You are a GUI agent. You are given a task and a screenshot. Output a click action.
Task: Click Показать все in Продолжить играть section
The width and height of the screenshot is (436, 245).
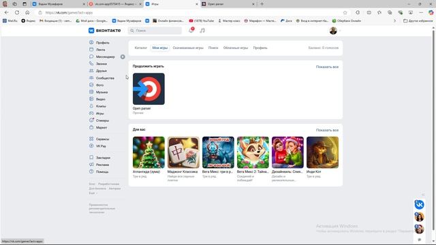pos(327,67)
